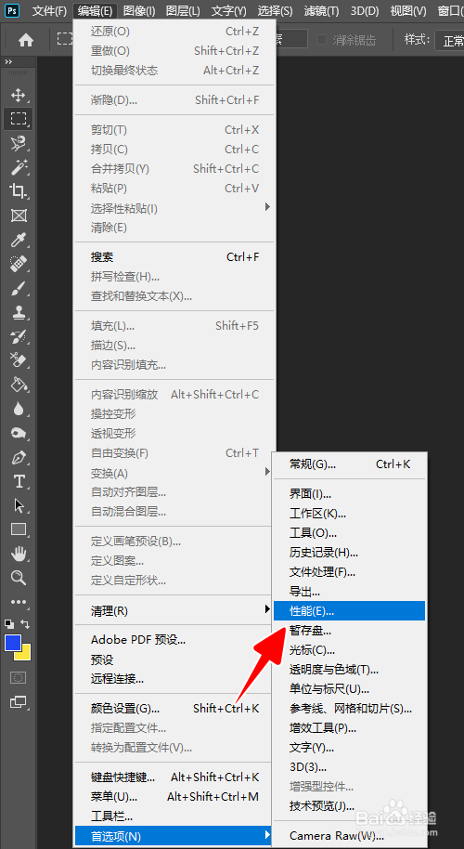Viewport: 464px width, 849px height.
Task: Expand the toolbar double-arrow
Action: 8,62
